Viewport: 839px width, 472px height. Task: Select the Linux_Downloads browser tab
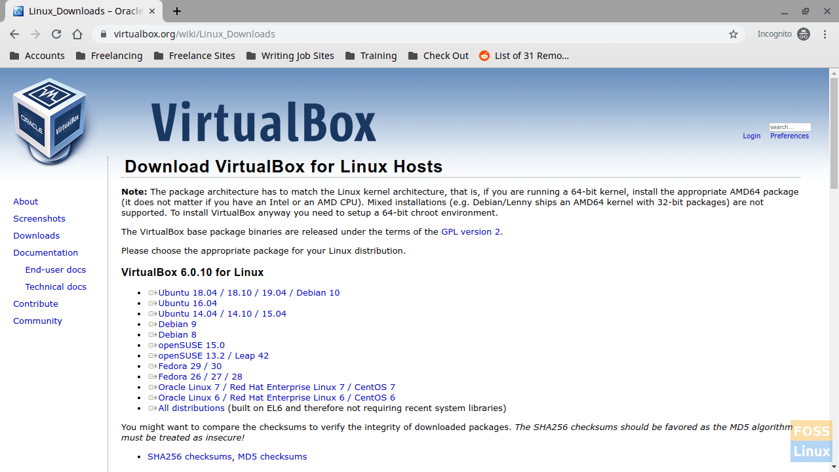(85, 11)
